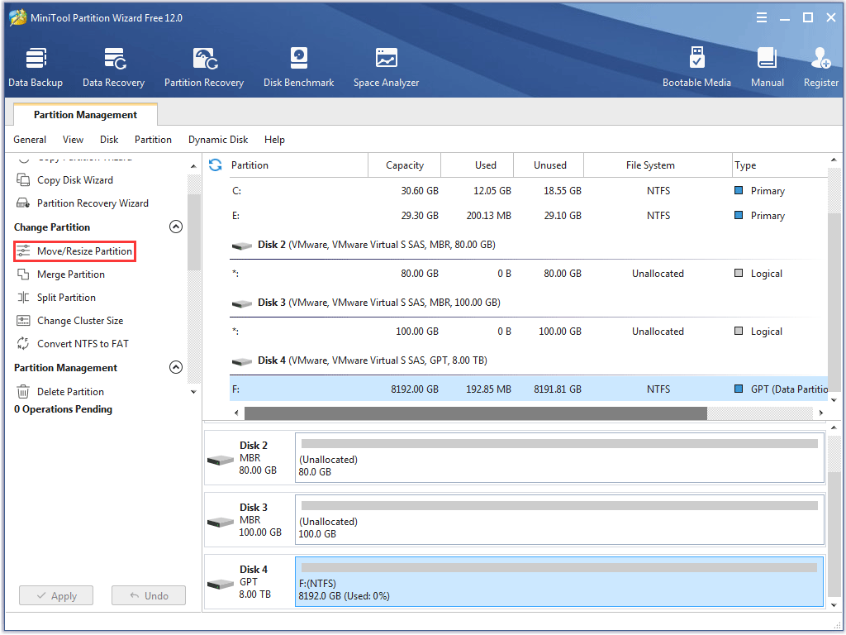Viewport: 846px width, 635px height.
Task: Launch Data Recovery feature
Action: click(x=113, y=67)
